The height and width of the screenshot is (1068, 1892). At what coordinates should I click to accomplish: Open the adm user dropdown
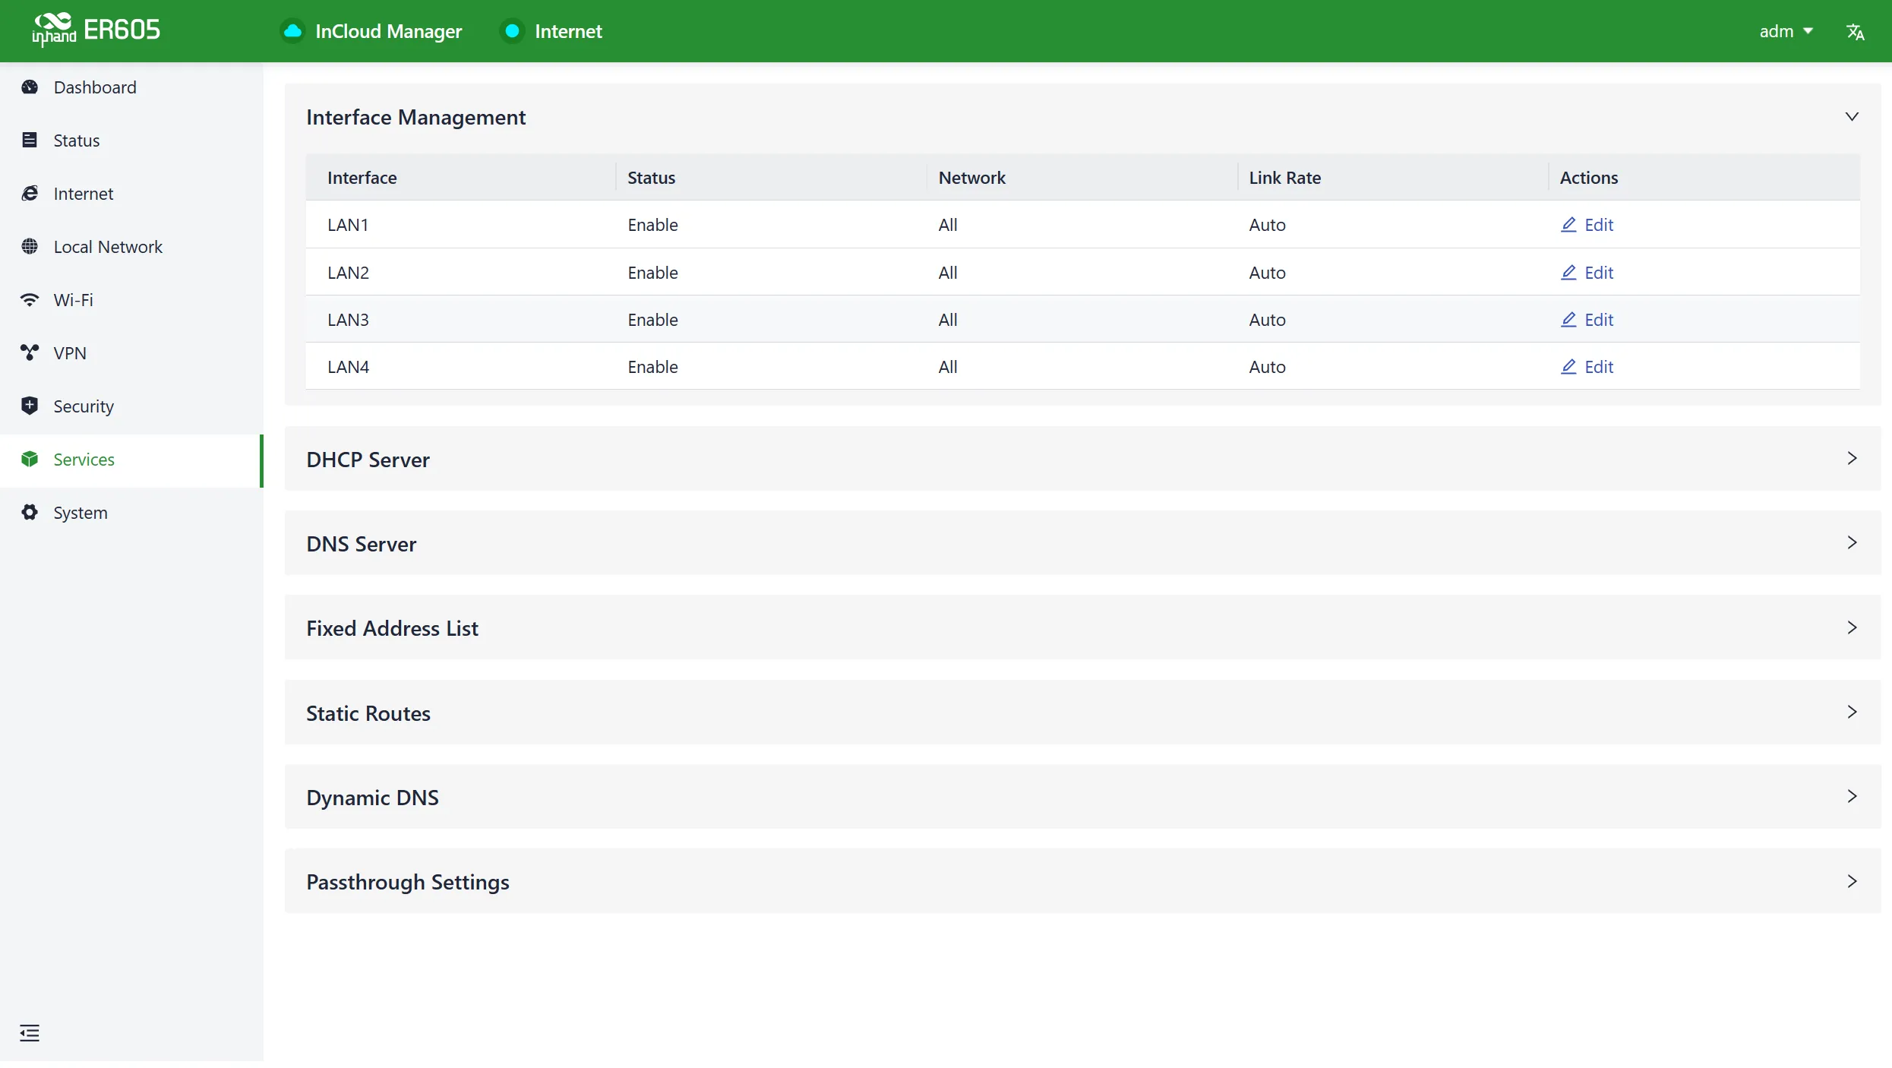pyautogui.click(x=1786, y=31)
